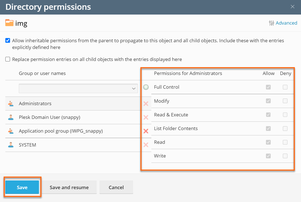Check the Deny box for Modify

[x=285, y=101]
